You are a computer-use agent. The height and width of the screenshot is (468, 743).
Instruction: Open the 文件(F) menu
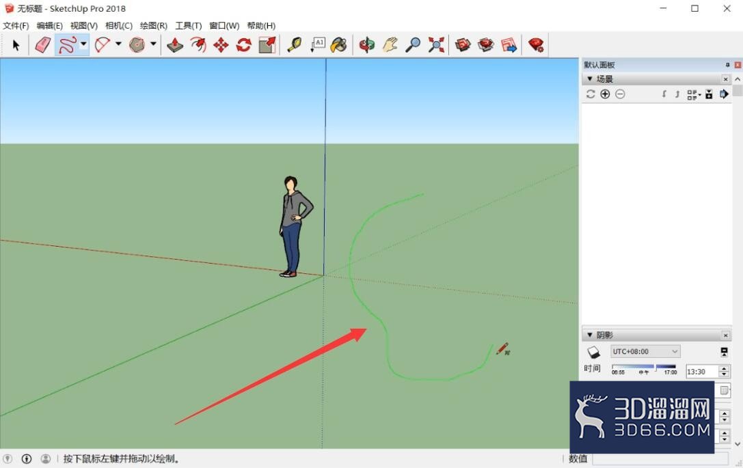(x=16, y=25)
